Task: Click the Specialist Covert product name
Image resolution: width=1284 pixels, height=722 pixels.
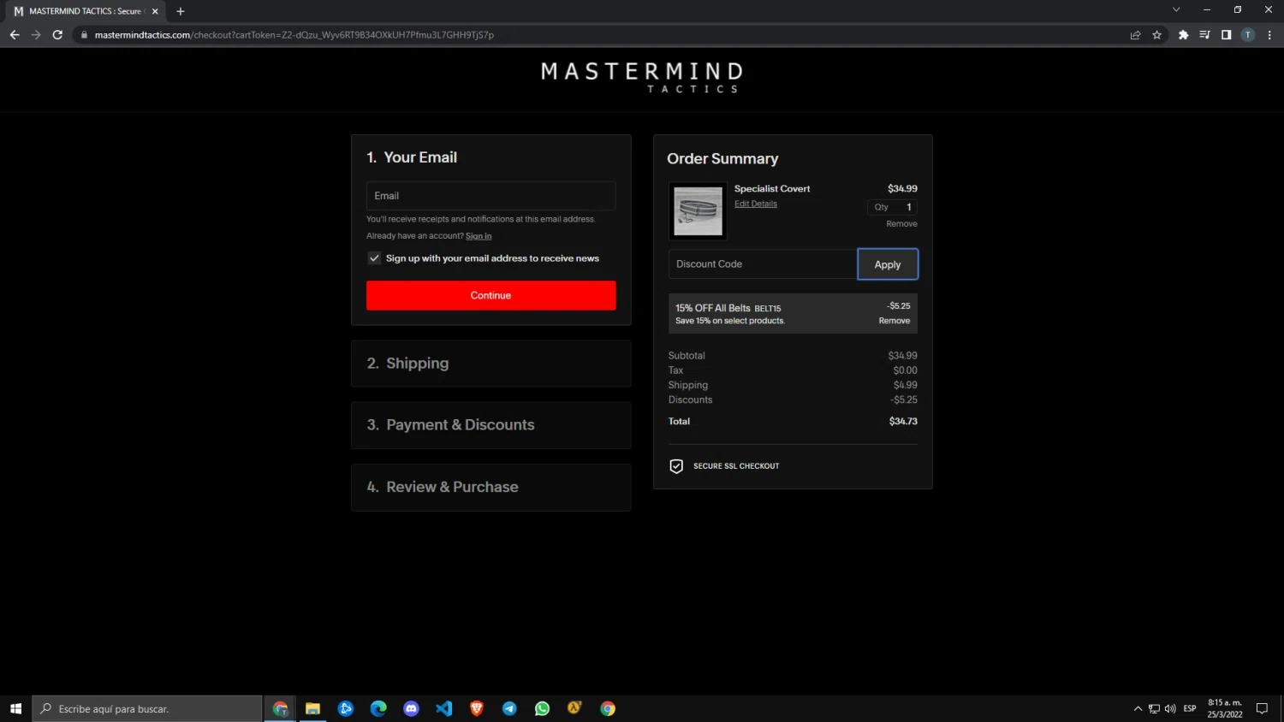Action: [772, 188]
